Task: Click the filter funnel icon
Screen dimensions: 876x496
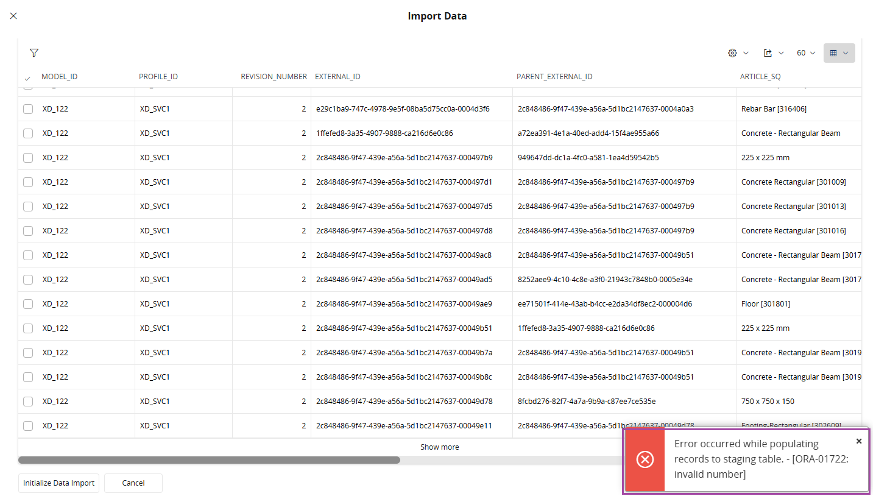Action: [34, 53]
